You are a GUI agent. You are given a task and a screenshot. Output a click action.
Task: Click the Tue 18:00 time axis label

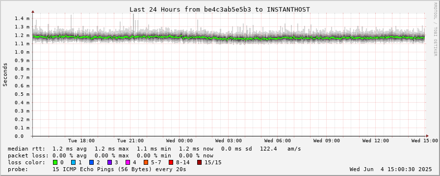81,140
